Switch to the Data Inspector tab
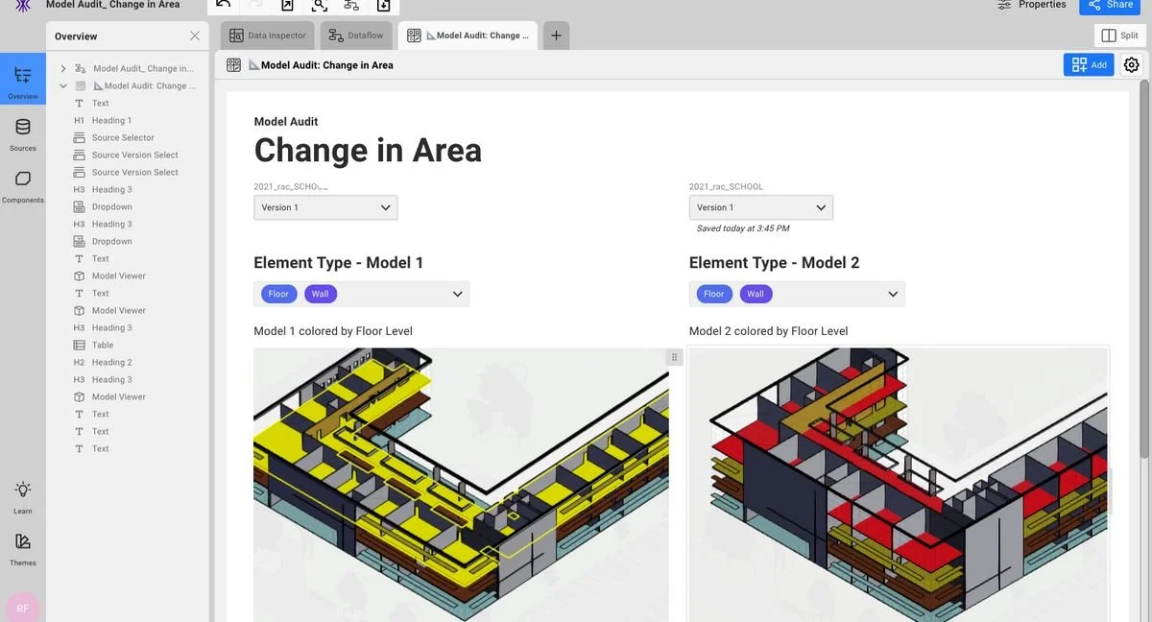 [268, 36]
